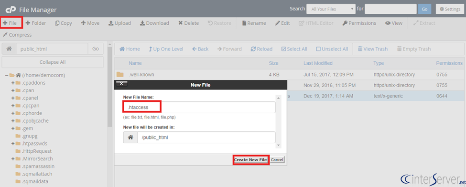Sort by Type column header
This screenshot has width=466, height=187.
click(379, 63)
